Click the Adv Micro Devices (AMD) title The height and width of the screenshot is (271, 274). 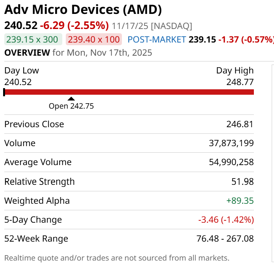[x=83, y=9]
